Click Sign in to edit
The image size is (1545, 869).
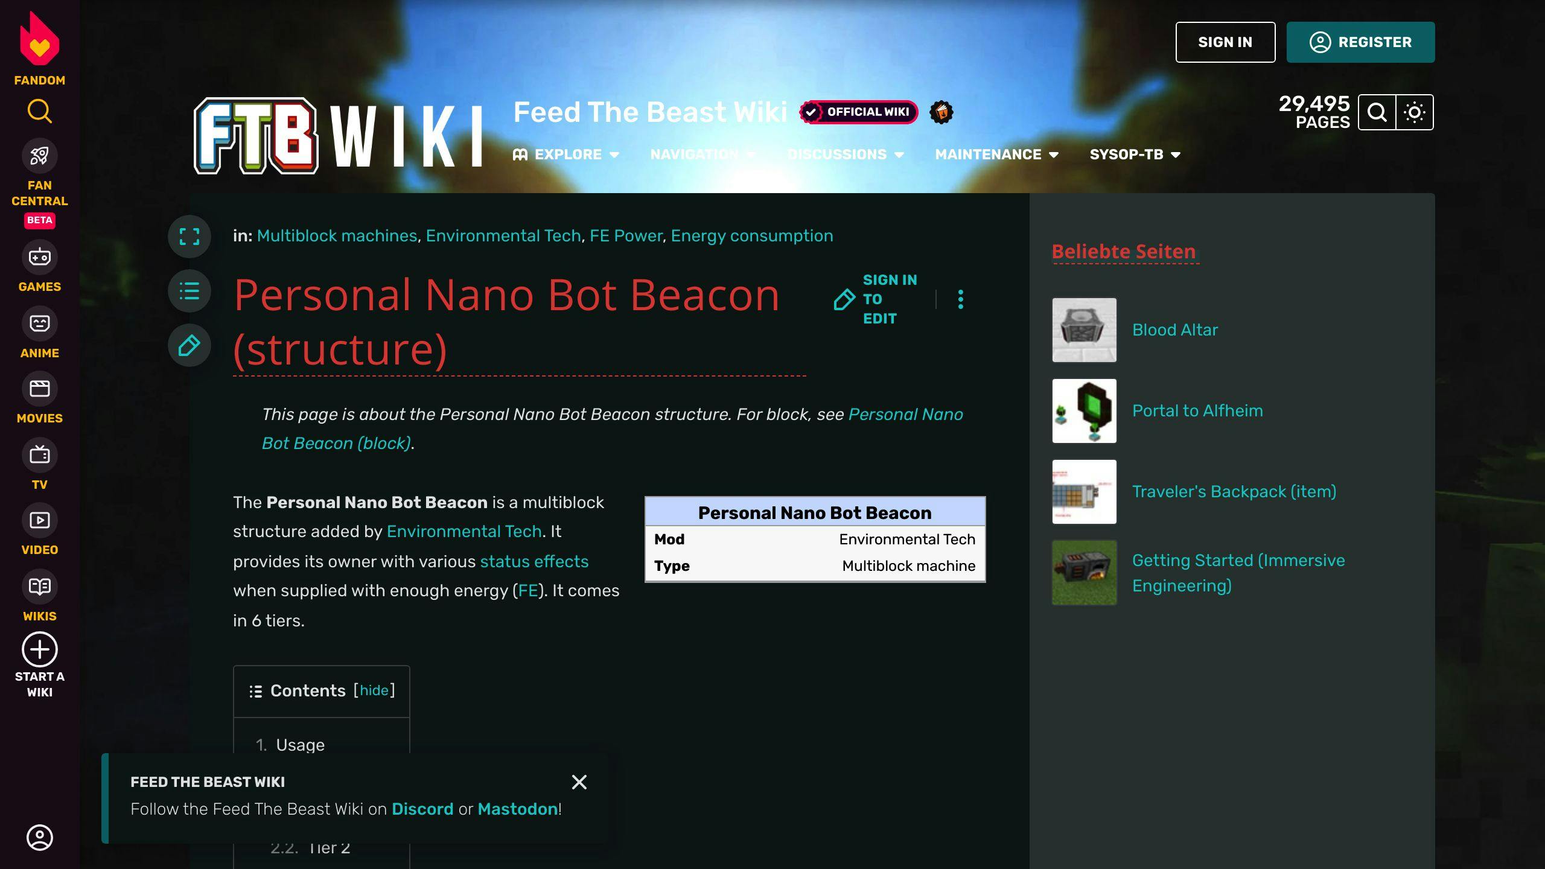tap(876, 299)
